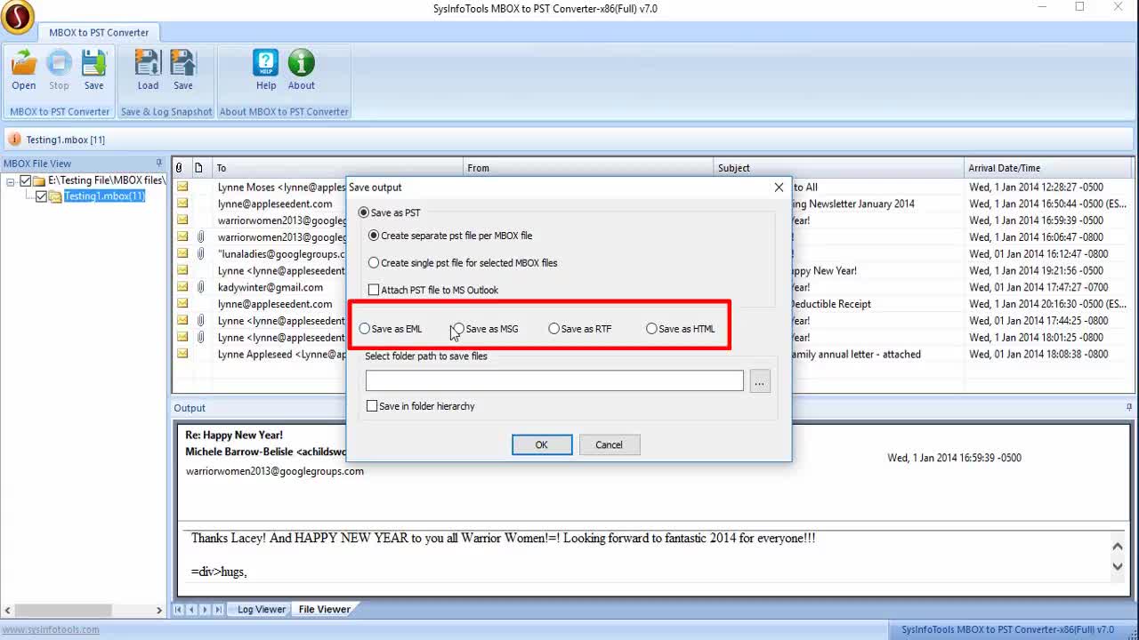The width and height of the screenshot is (1139, 640).
Task: Click the Load snapshot icon
Action: [148, 69]
